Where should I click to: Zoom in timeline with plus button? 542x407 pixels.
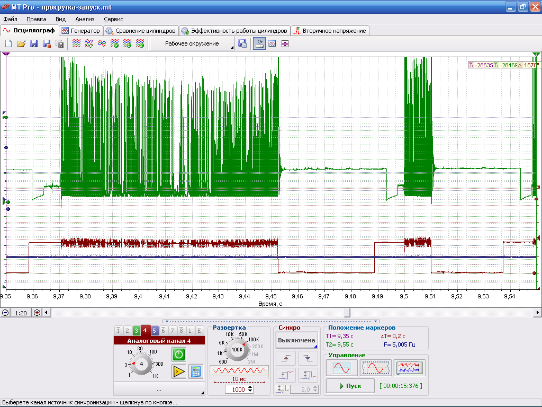[x=37, y=313]
